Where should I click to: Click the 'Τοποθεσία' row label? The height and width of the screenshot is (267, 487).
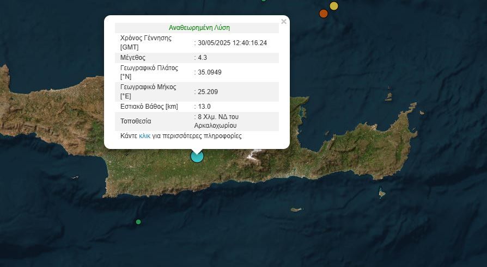[136, 121]
